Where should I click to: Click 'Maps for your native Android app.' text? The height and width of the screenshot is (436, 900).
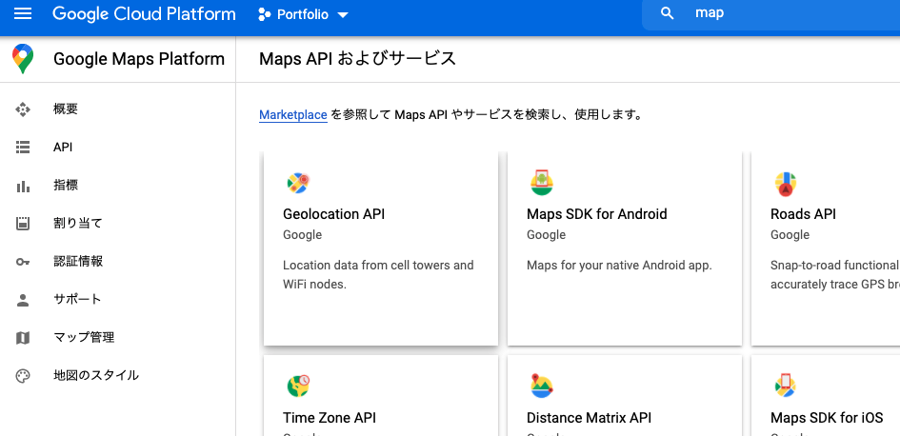[x=619, y=265]
